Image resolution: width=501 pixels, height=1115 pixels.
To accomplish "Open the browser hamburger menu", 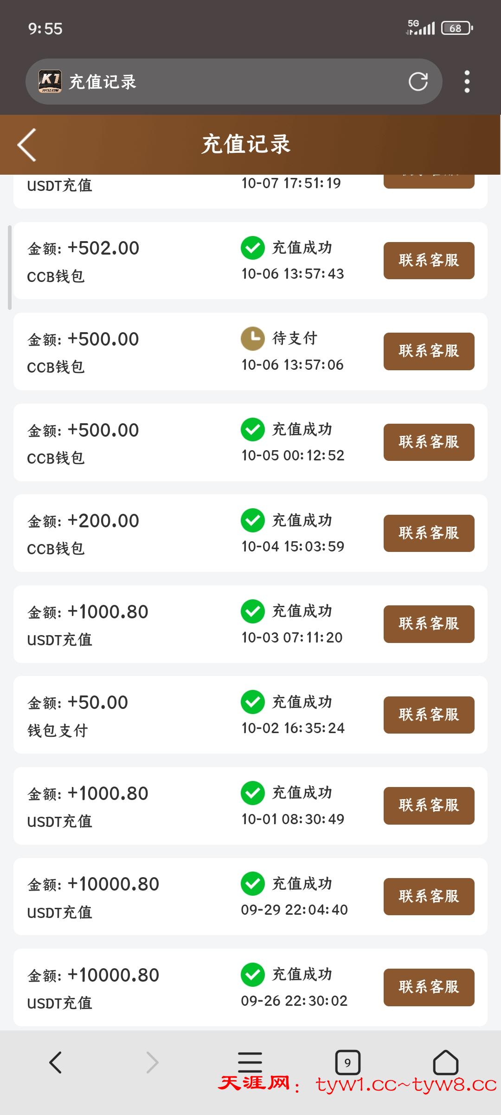I will (x=250, y=1062).
